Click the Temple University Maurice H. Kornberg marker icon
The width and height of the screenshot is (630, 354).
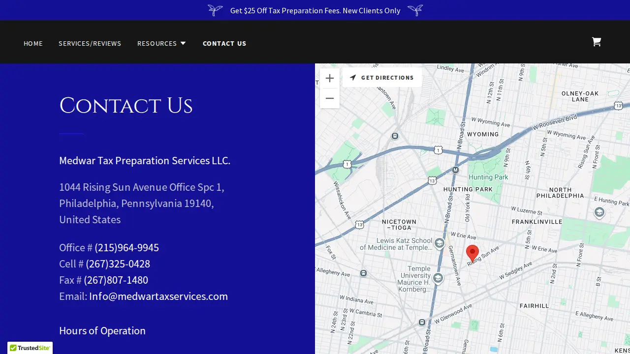pyautogui.click(x=438, y=279)
